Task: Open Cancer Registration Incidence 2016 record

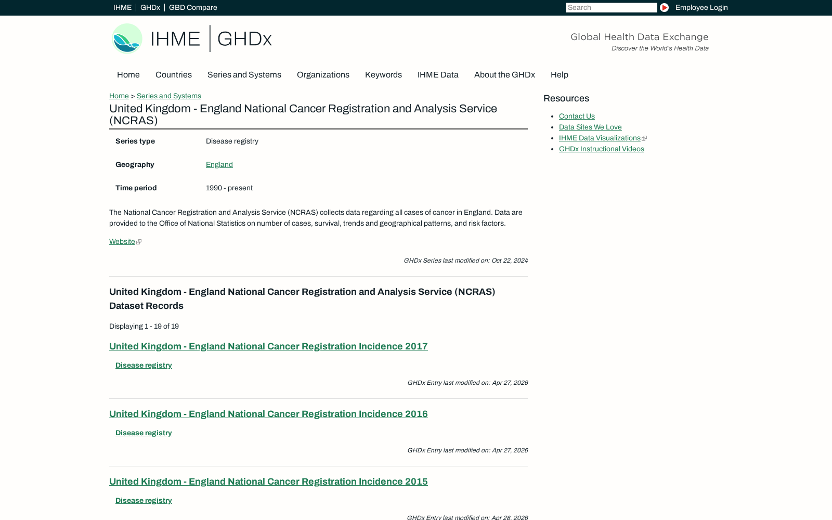Action: tap(268, 414)
